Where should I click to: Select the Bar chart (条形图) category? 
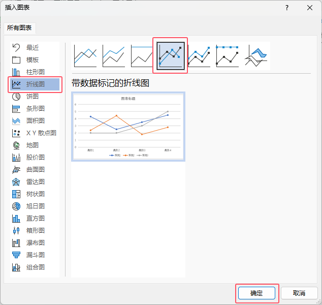(35, 108)
